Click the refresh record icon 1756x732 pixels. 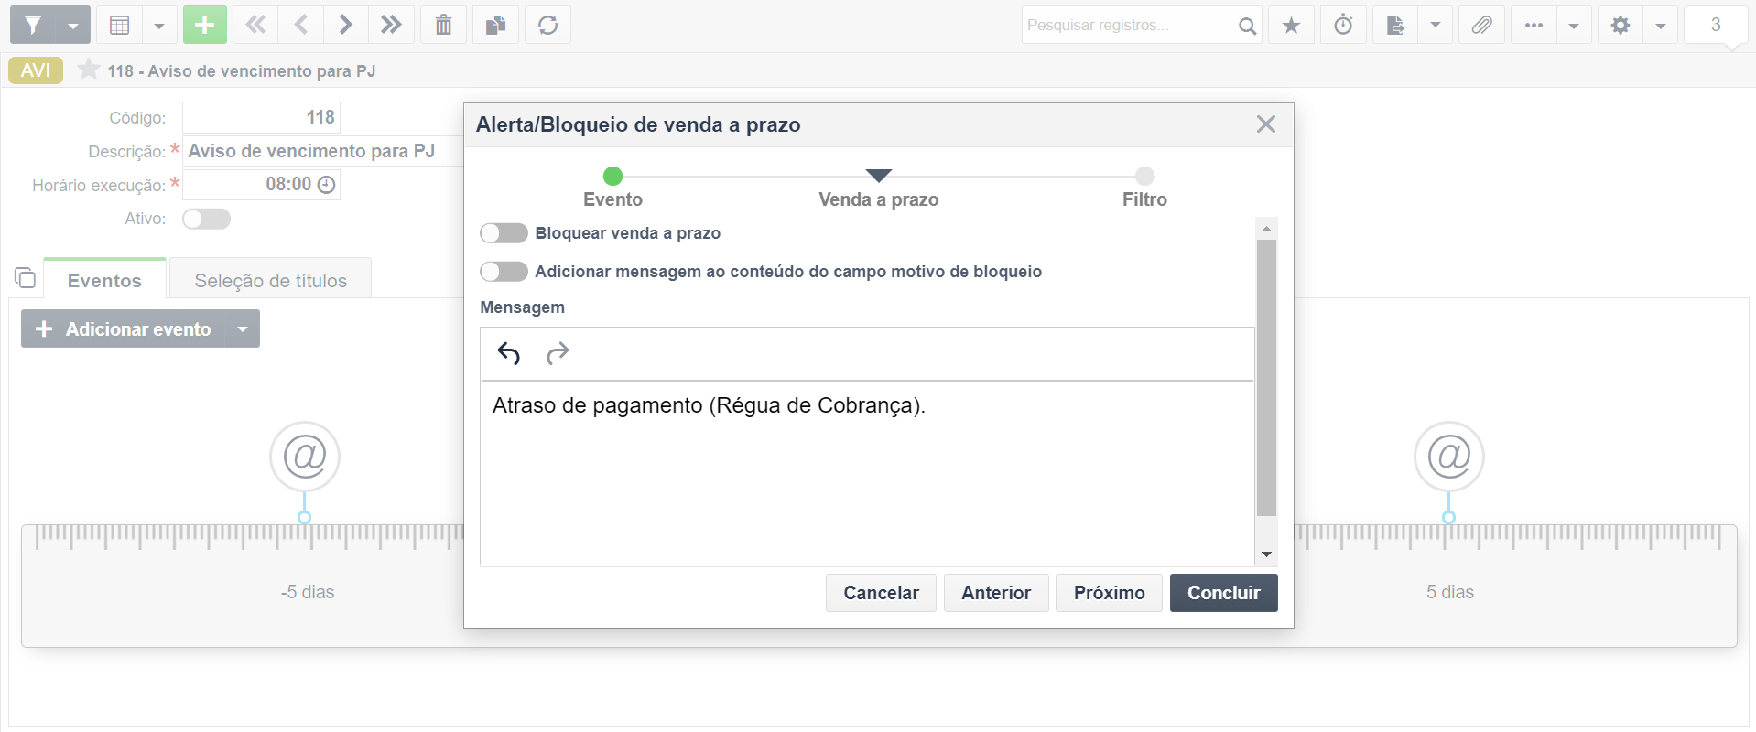point(547,25)
